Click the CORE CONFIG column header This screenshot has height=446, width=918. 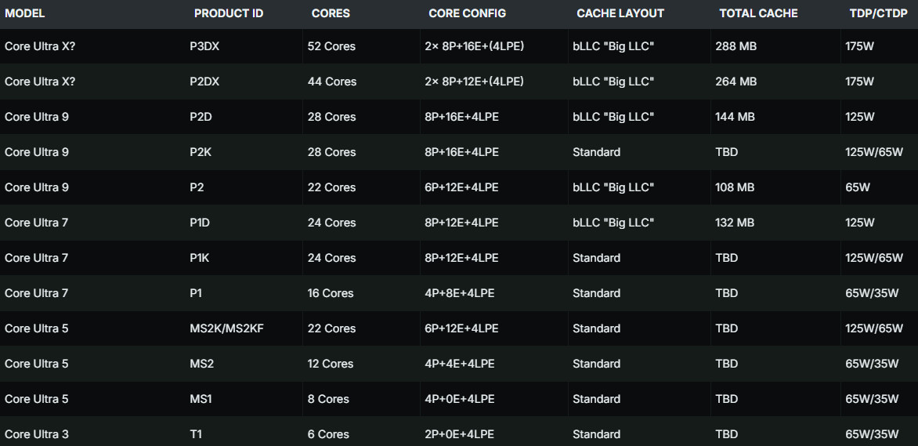[x=467, y=13]
